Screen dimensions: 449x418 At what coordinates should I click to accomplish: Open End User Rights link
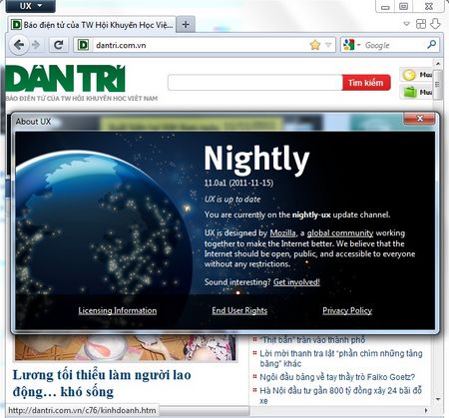(x=239, y=310)
